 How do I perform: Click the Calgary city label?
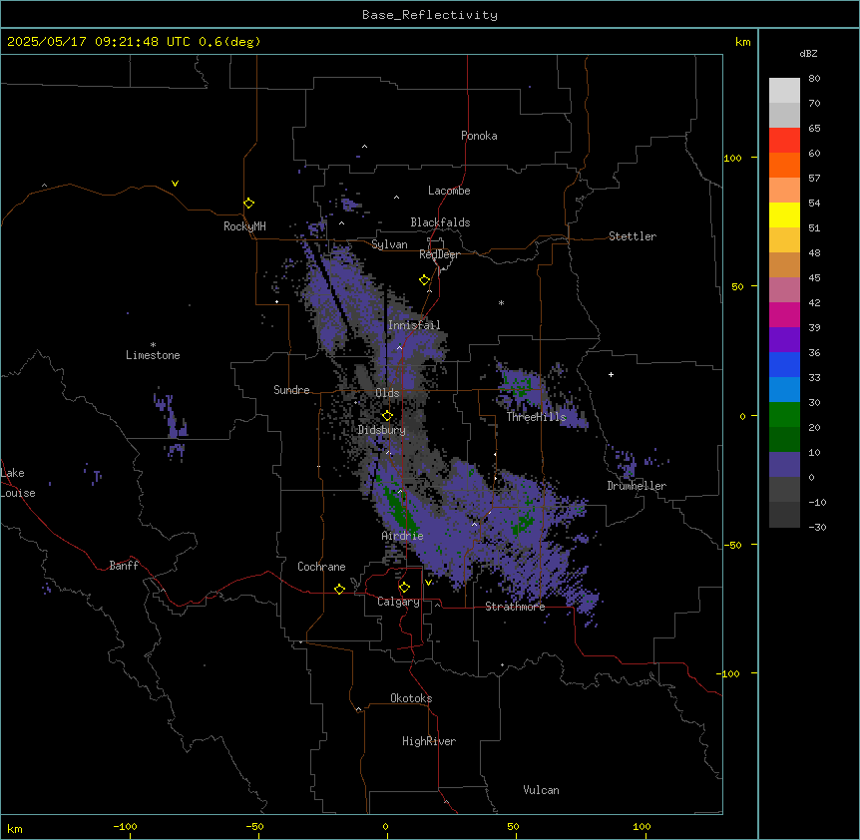tap(398, 602)
